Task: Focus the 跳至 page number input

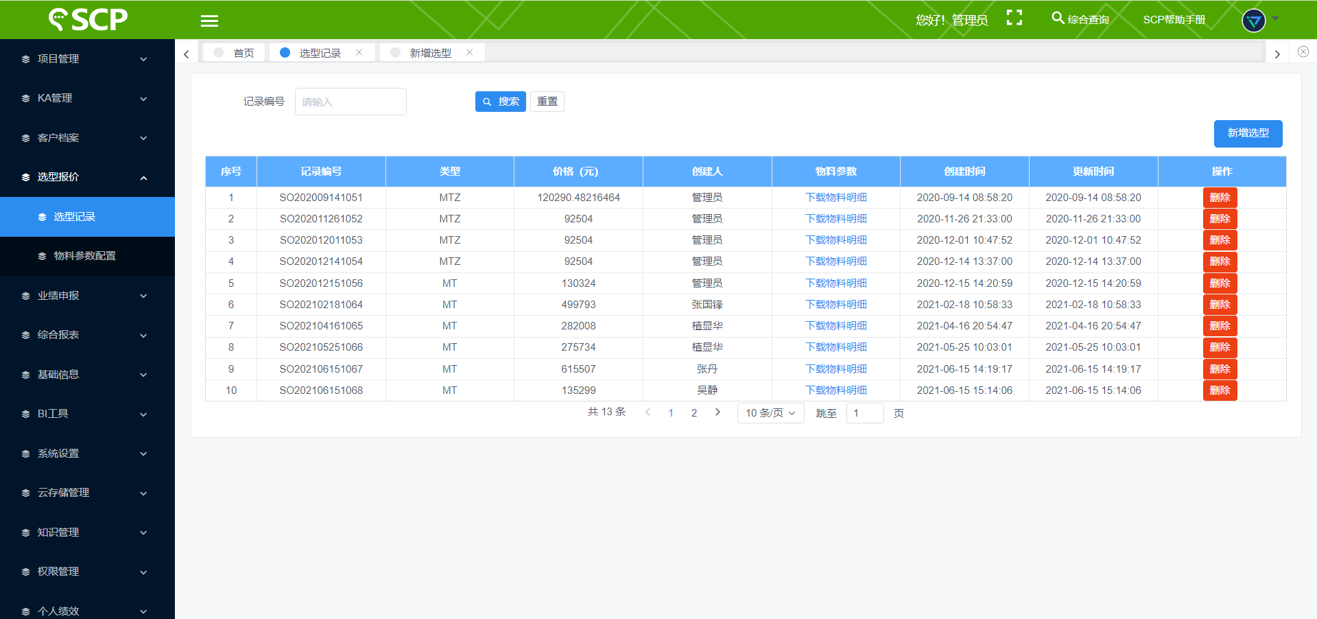Action: (x=865, y=413)
